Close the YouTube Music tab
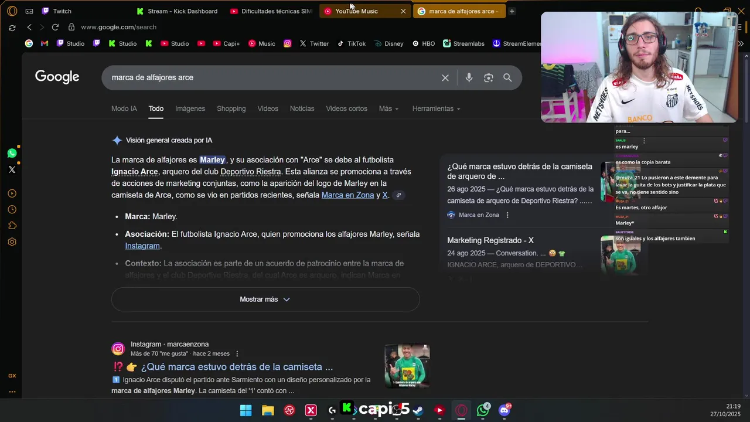This screenshot has height=422, width=750. point(403,11)
